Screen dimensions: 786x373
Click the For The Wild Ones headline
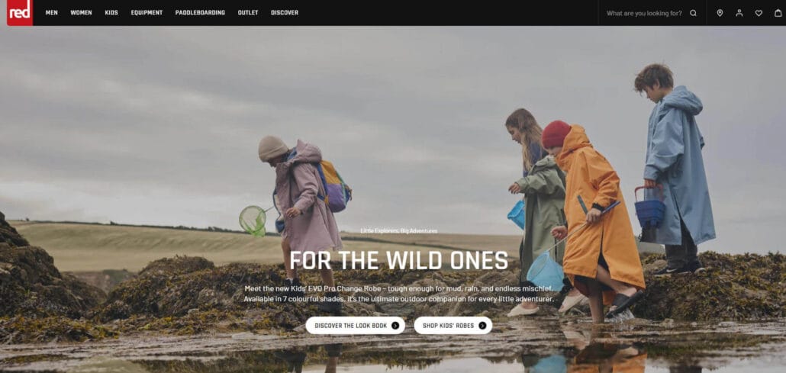coord(399,261)
